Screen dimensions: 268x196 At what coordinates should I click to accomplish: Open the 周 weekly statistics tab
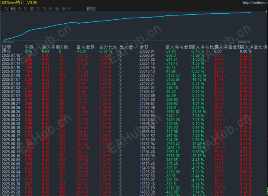tap(19, 9)
